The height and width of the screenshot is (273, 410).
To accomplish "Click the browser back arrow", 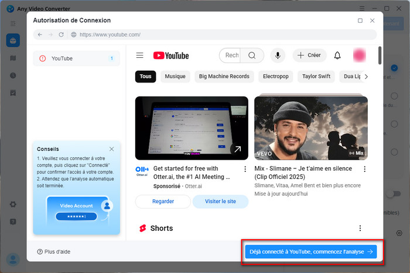I will [x=40, y=34].
